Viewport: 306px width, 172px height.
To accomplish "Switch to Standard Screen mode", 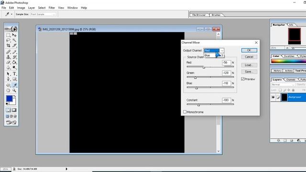I will coord(8,116).
